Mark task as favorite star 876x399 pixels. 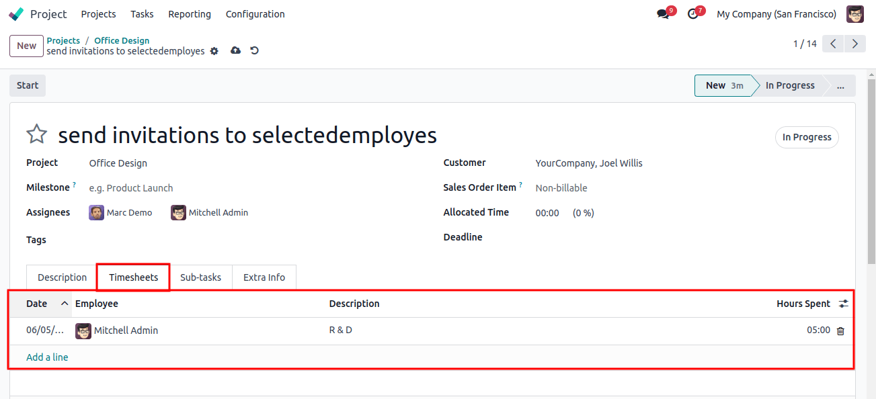36,134
